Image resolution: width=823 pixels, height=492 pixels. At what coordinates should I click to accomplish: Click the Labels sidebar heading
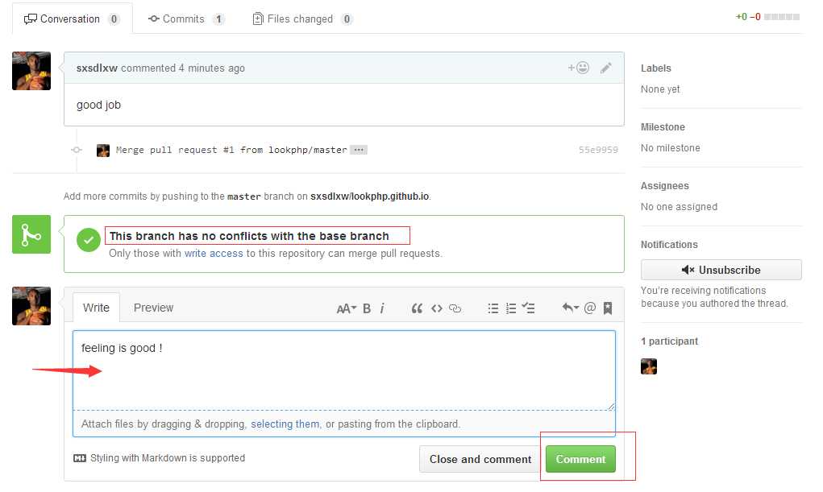click(656, 68)
